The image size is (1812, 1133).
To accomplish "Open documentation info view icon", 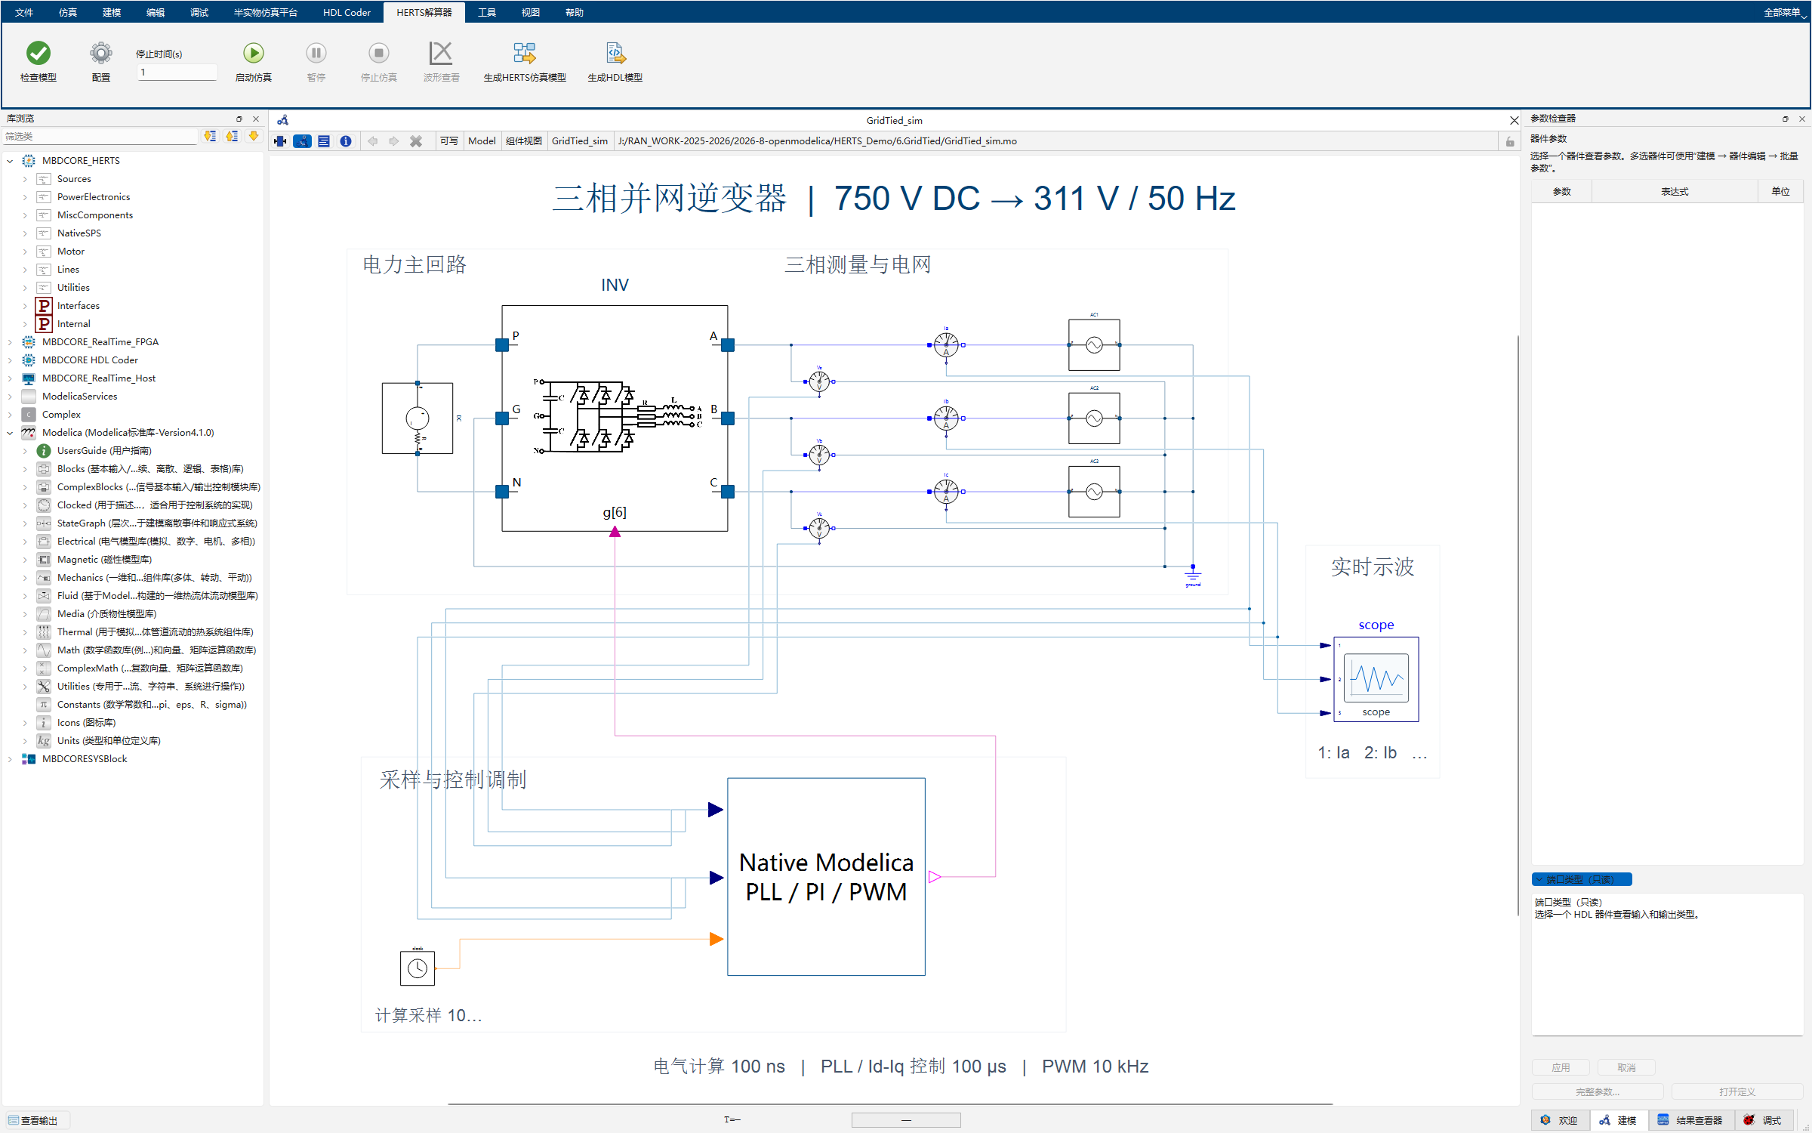I will [346, 141].
